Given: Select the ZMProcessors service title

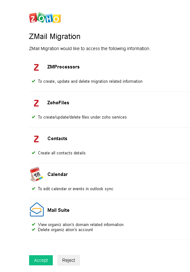Looking at the screenshot, I should pyautogui.click(x=64, y=67).
